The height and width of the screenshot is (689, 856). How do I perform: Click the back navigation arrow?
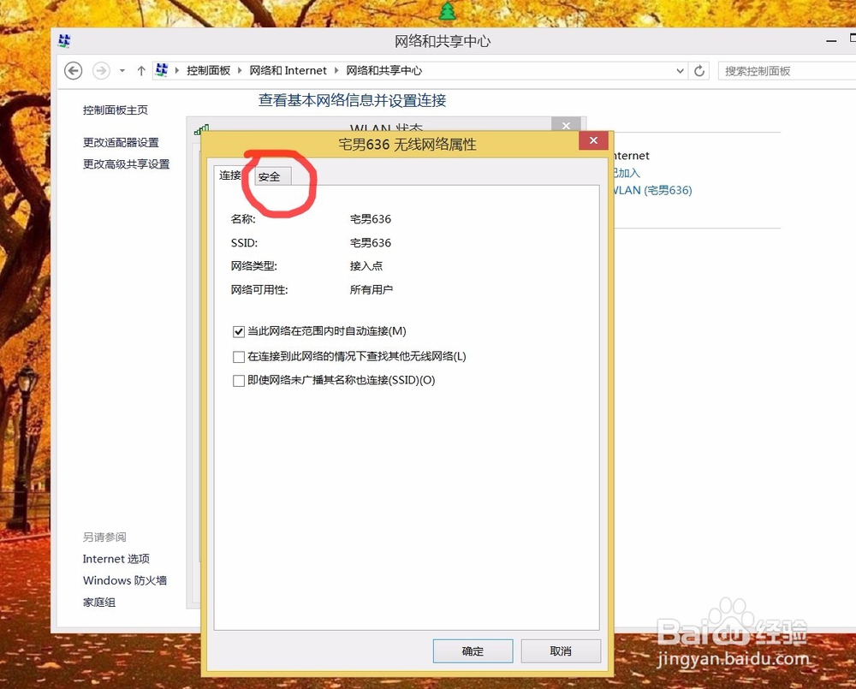tap(73, 70)
